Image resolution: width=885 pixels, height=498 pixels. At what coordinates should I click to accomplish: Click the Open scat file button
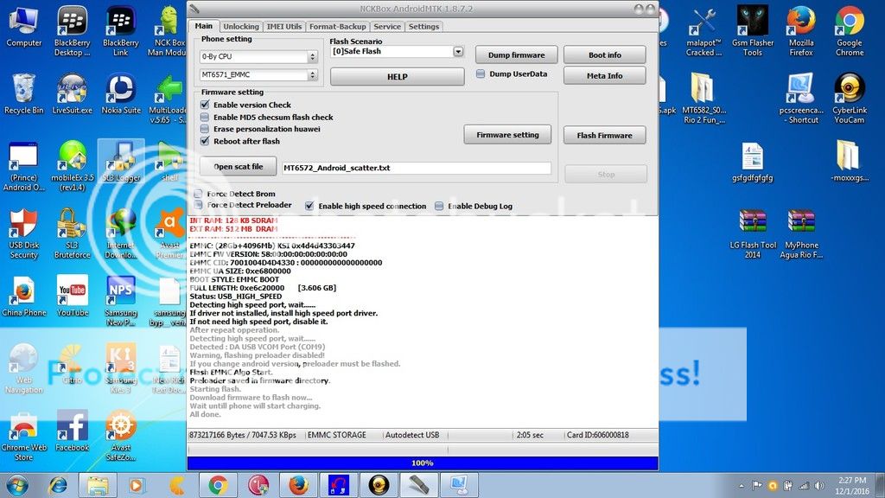tap(239, 166)
